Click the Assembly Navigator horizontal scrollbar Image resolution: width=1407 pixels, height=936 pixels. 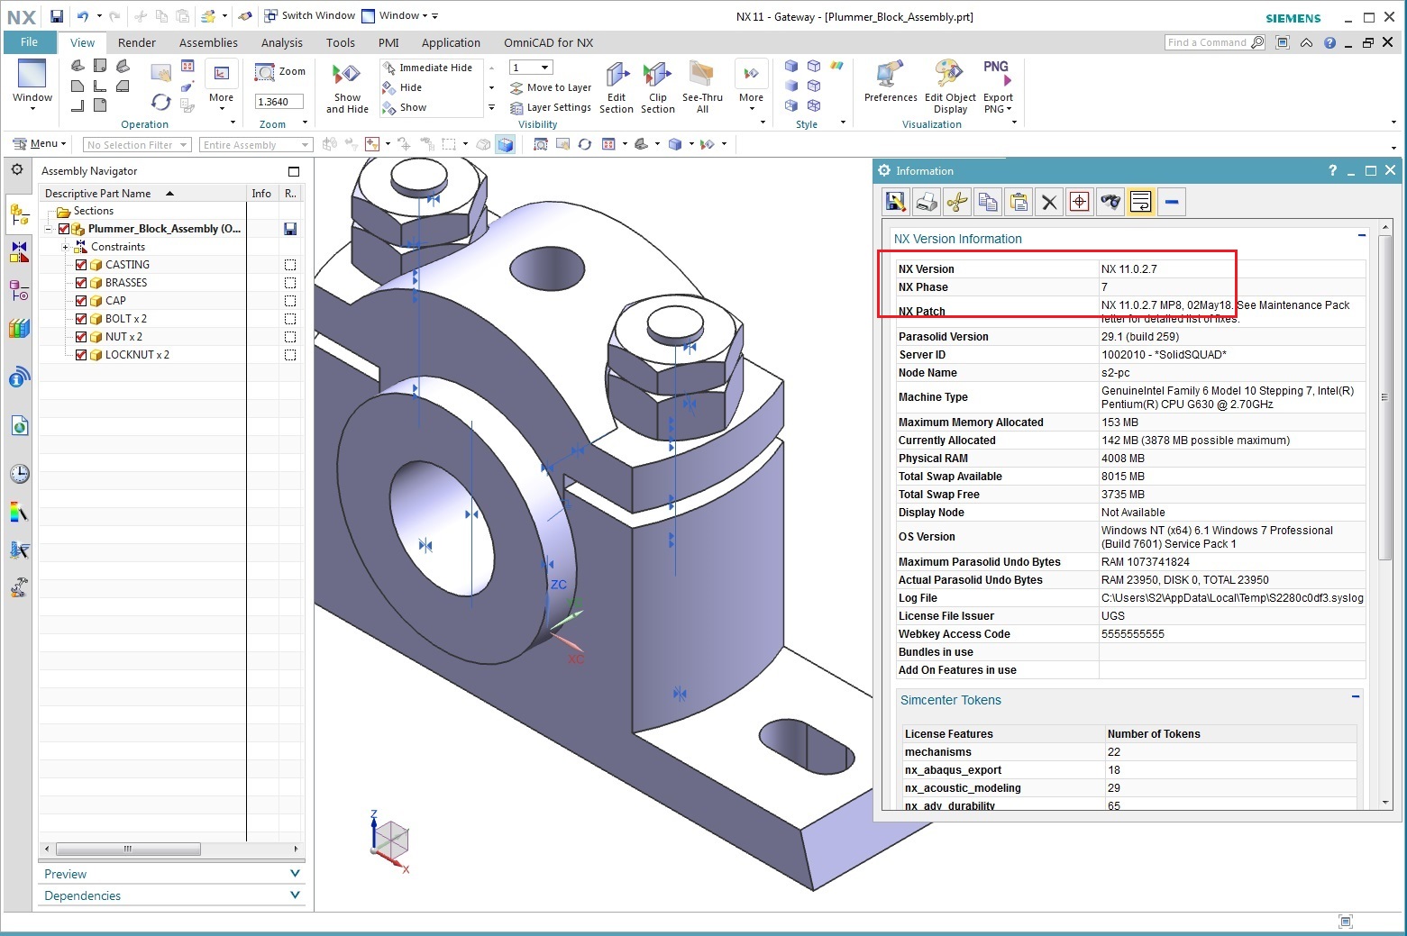coord(128,849)
